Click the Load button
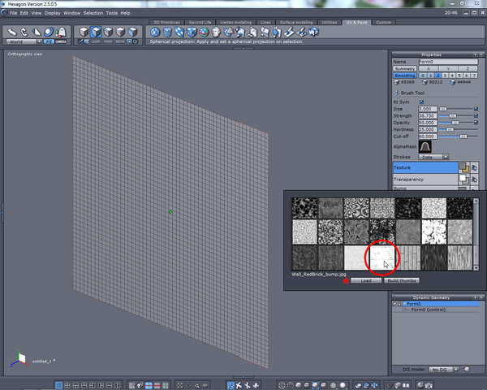This screenshot has width=487, height=390. [x=366, y=279]
